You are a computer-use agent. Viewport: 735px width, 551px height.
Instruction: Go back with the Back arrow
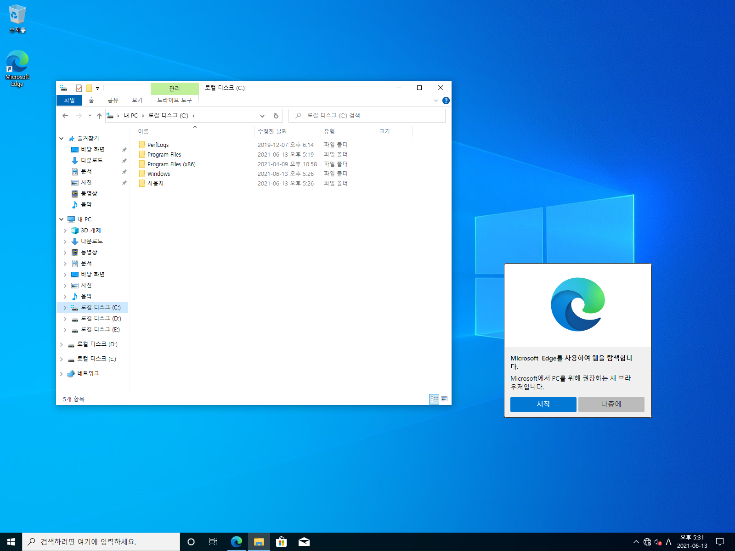65,116
